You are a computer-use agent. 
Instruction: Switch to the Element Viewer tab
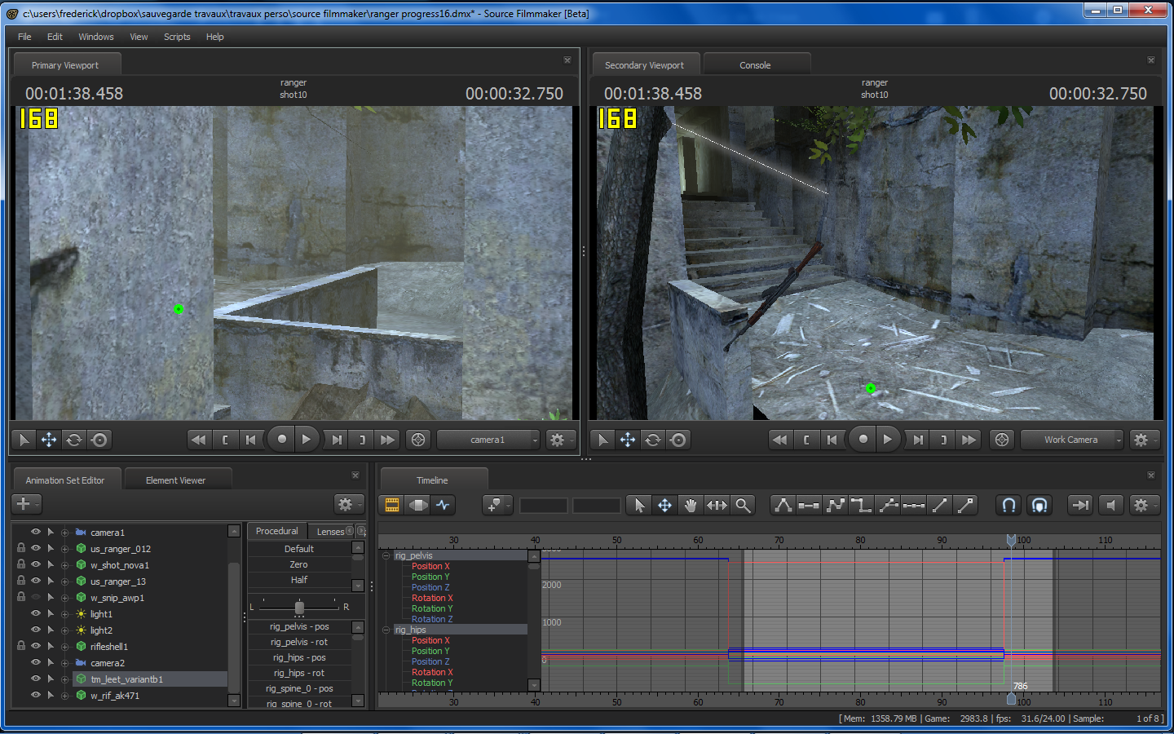[175, 480]
